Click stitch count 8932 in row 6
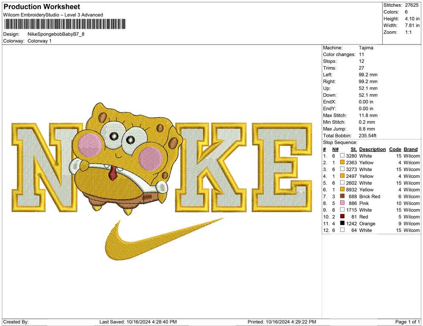Screen dimensions: 423x326 [x=352, y=190]
